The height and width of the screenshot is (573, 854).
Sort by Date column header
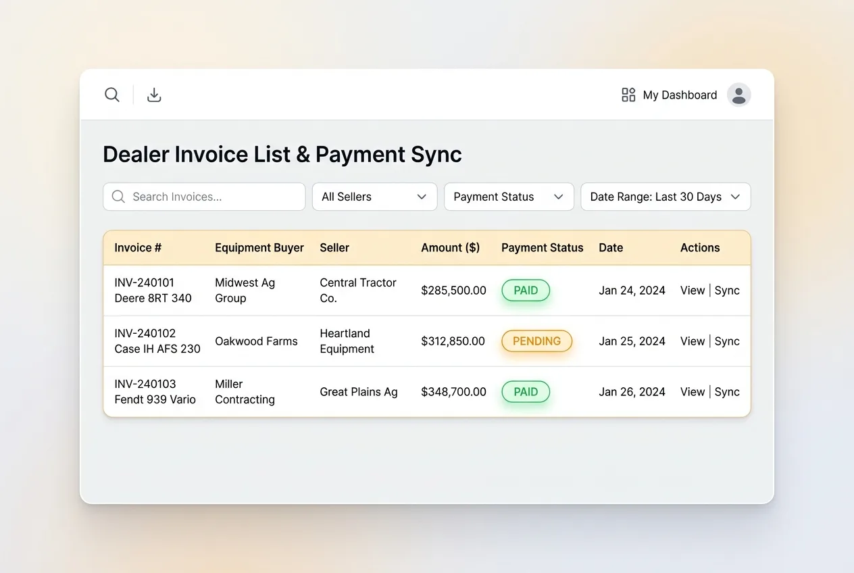(x=611, y=247)
